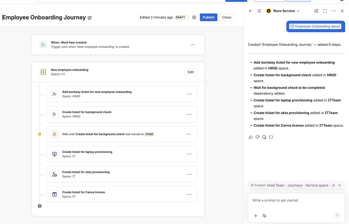This screenshot has width=349, height=224.
Task: Open journey settings gear icon
Action: click(x=194, y=17)
